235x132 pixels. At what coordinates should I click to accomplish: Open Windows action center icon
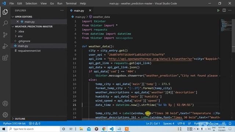pyautogui.click(x=230, y=129)
